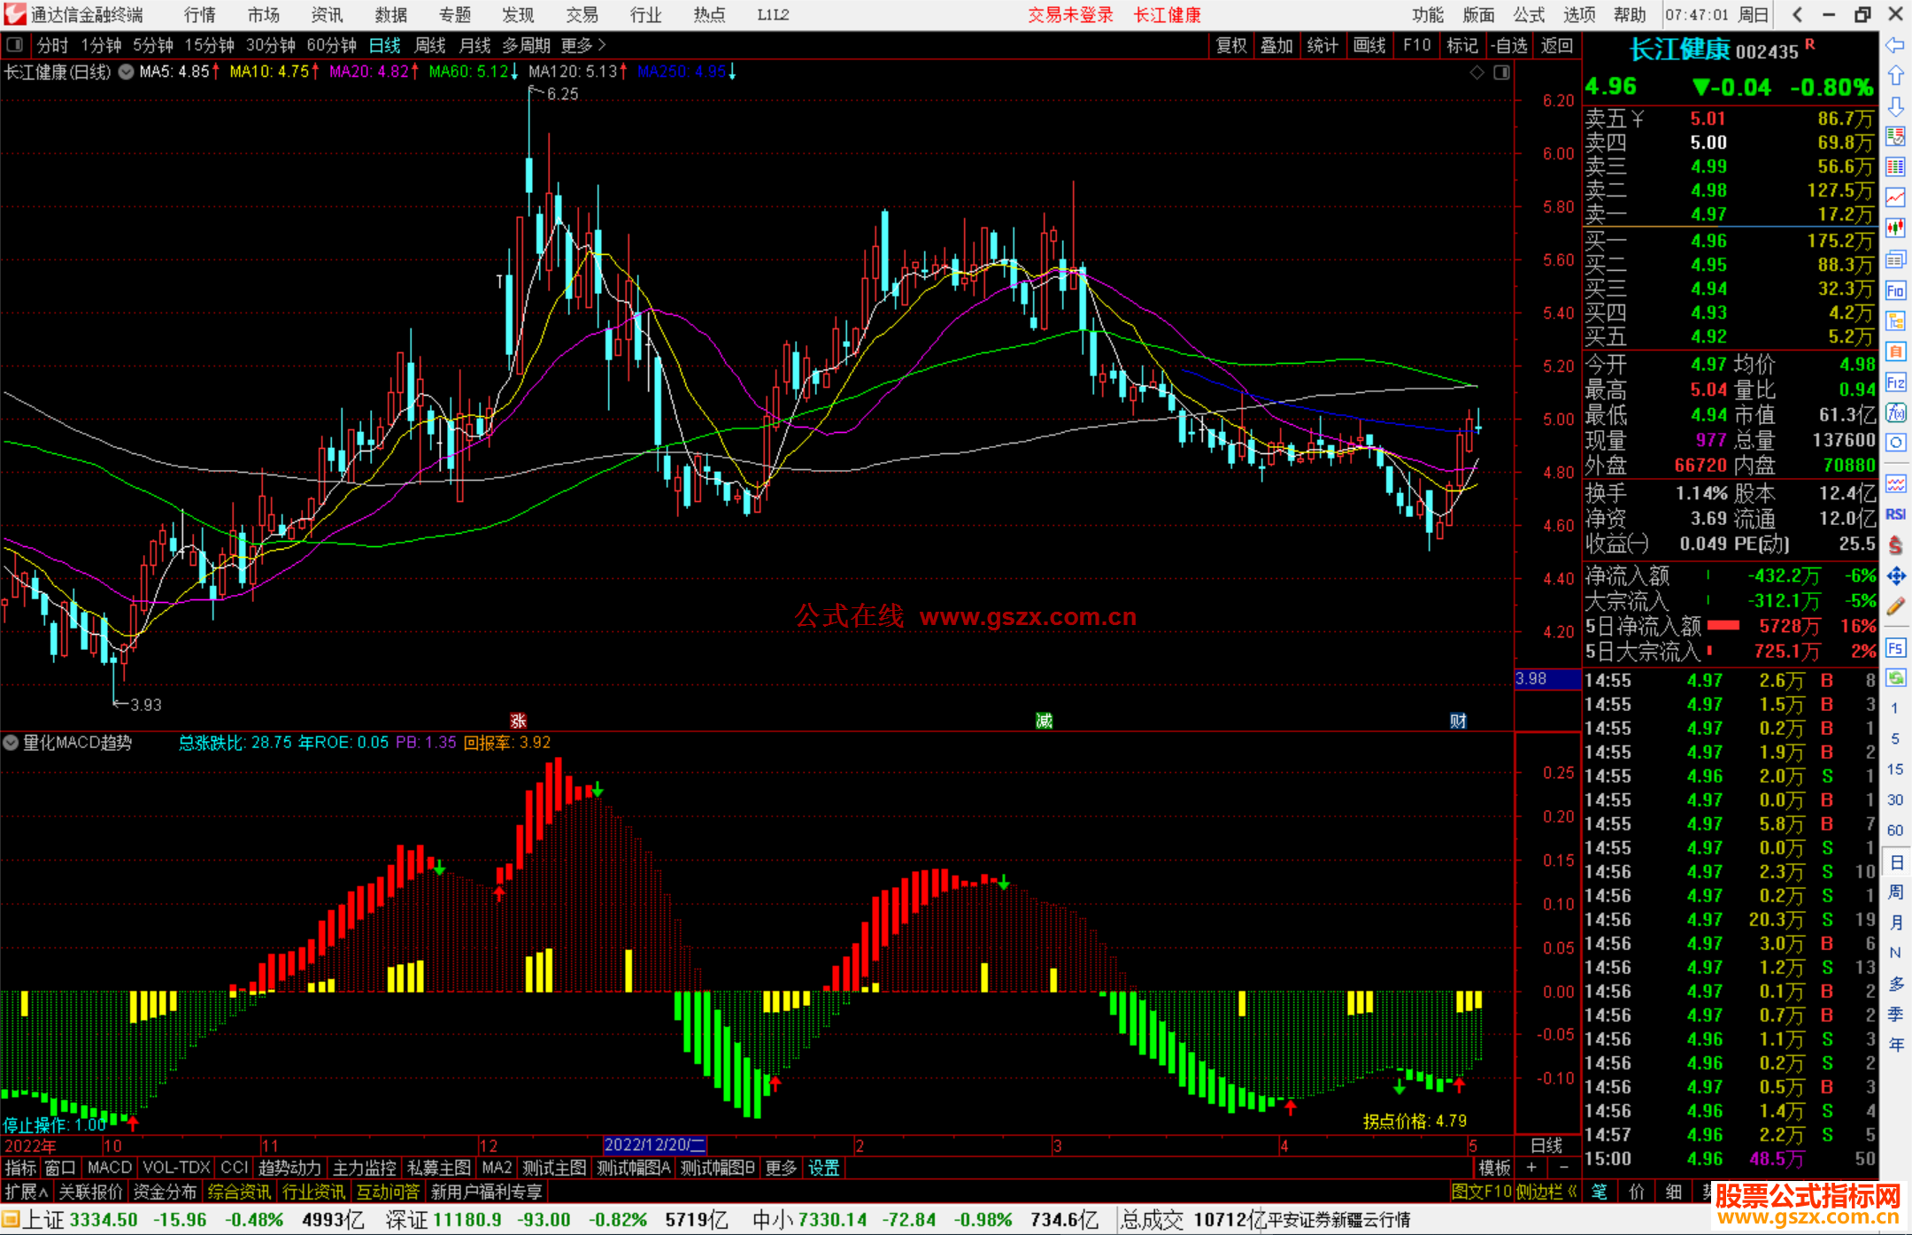Viewport: 1912px width, 1235px height.
Task: Click the plus zoom button beside 模板
Action: (1532, 1168)
